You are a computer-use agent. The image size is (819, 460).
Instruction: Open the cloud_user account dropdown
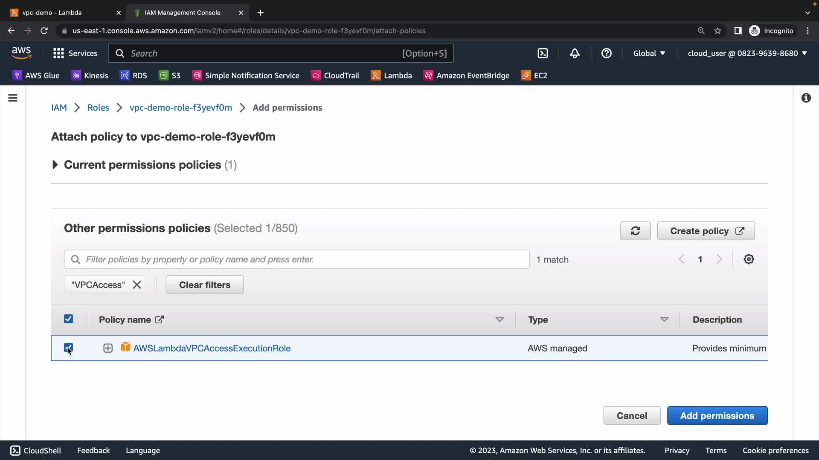pos(747,53)
